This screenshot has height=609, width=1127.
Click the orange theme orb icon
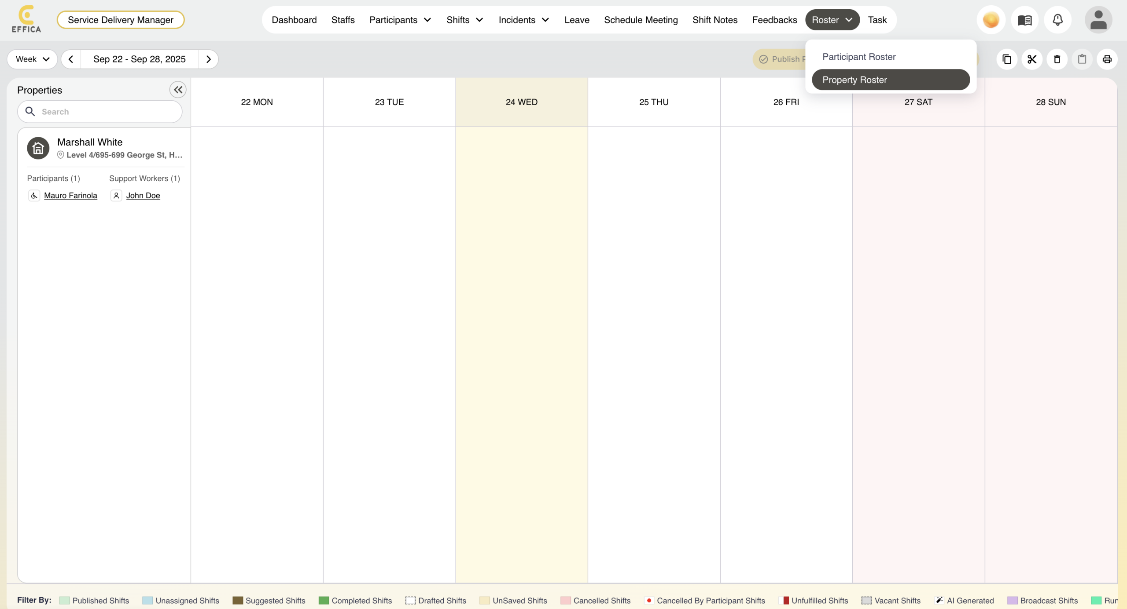pyautogui.click(x=991, y=20)
